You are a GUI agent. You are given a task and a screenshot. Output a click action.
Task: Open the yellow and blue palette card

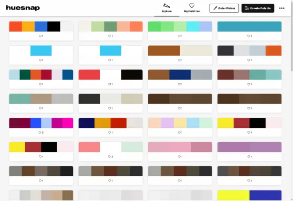(x=249, y=195)
